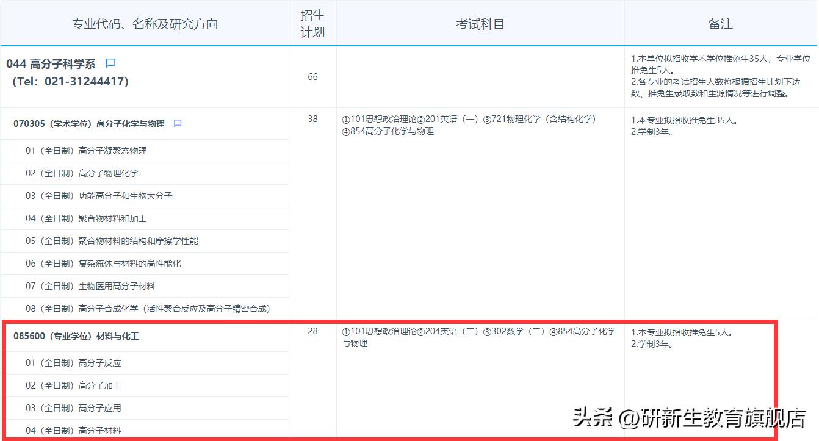The image size is (819, 441).
Task: Click the 考试科目 column header
Action: [478, 23]
